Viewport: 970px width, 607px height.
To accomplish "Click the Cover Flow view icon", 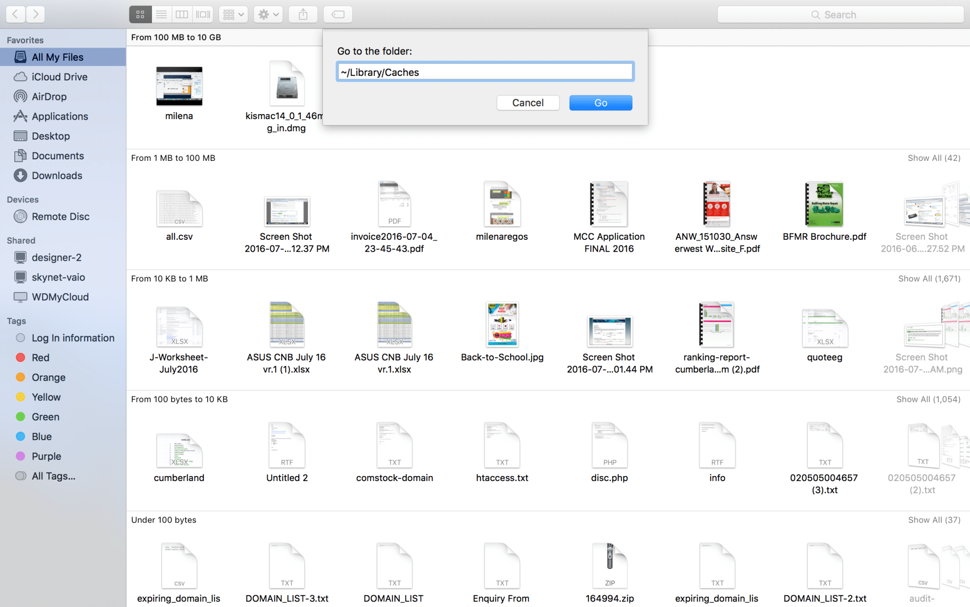I will point(203,14).
